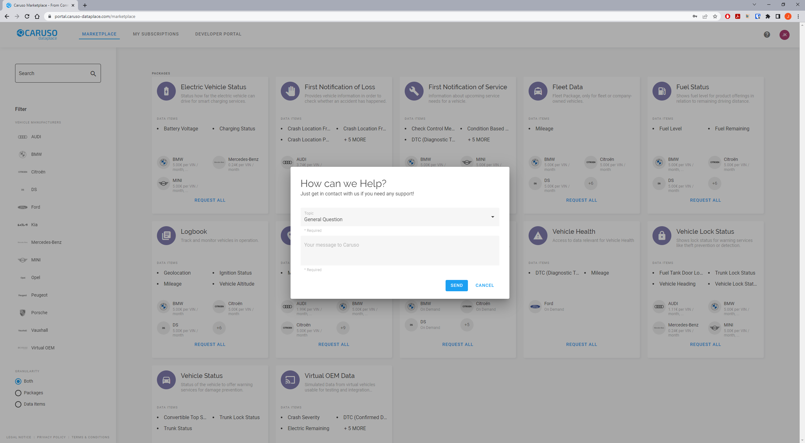Filter by Ford manufacturer logo

[23, 207]
